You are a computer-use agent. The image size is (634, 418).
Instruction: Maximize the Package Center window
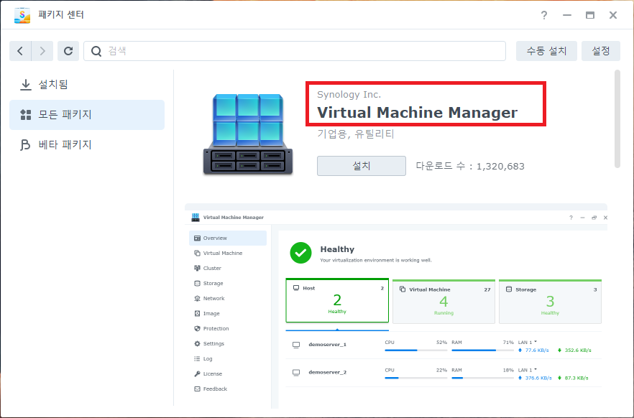pos(590,15)
